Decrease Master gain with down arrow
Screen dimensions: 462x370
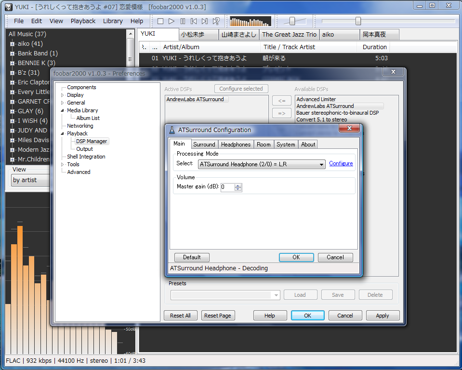click(238, 189)
